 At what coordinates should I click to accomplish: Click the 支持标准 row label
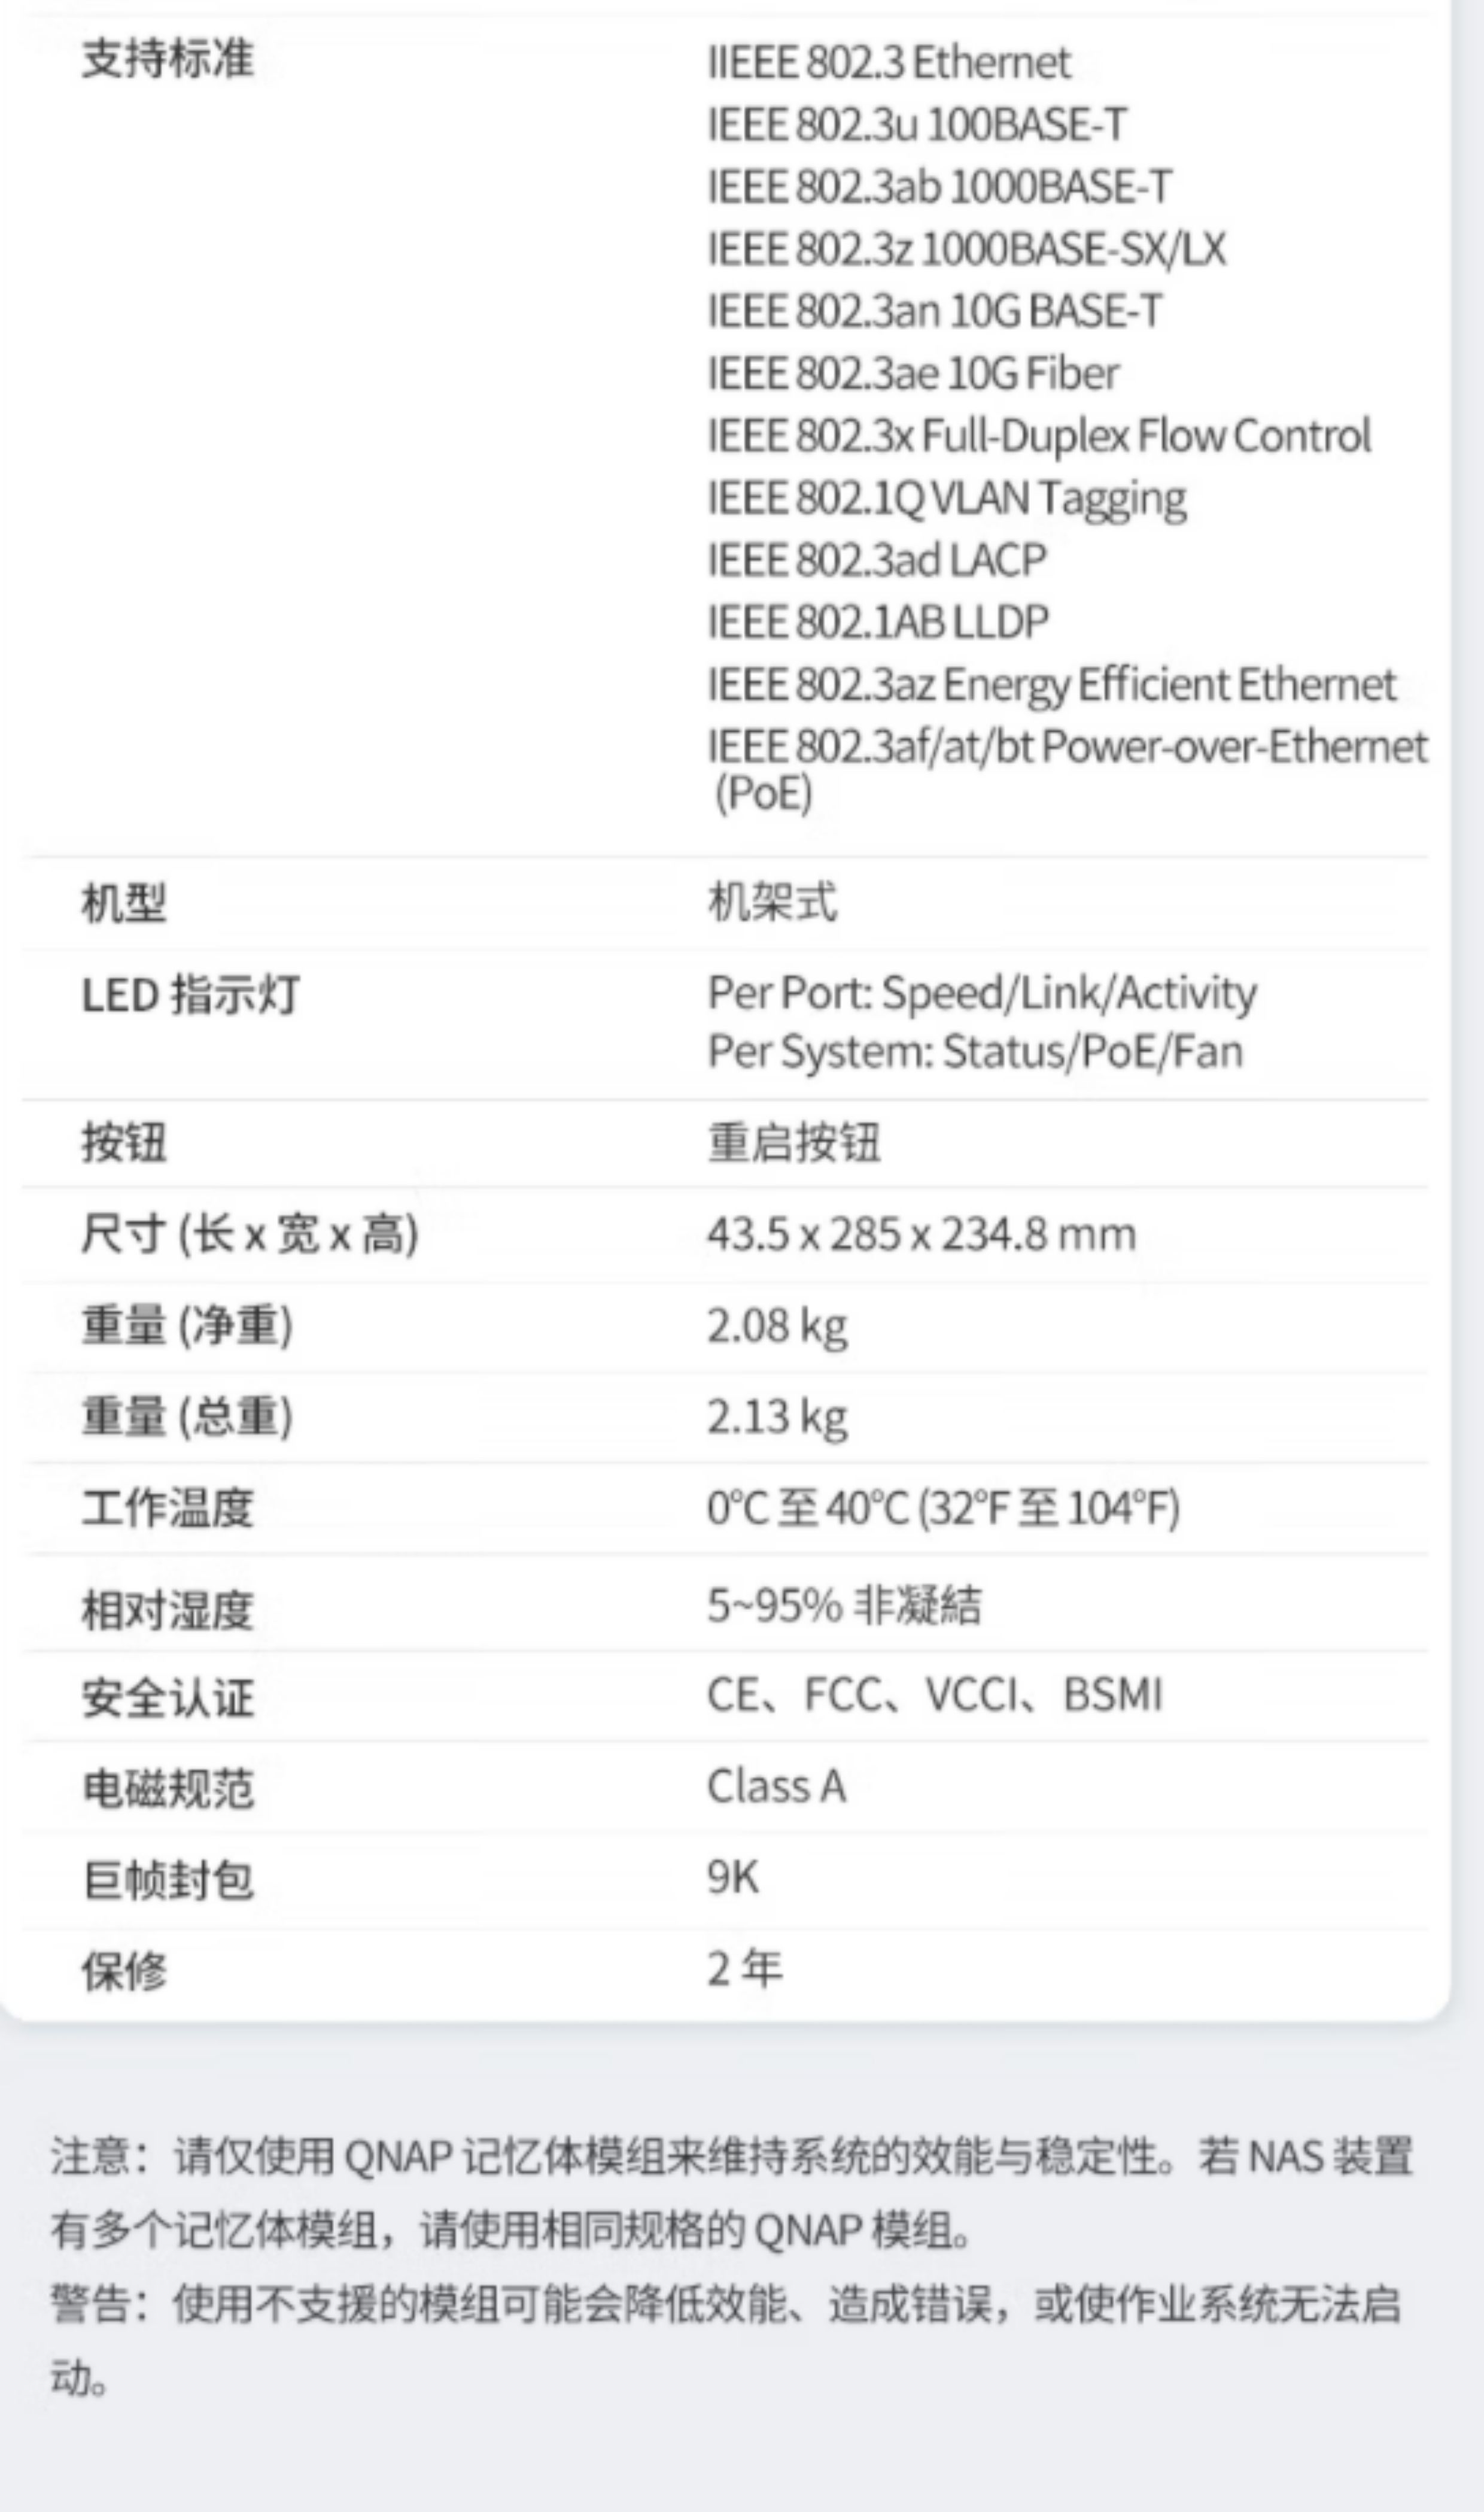click(x=167, y=58)
